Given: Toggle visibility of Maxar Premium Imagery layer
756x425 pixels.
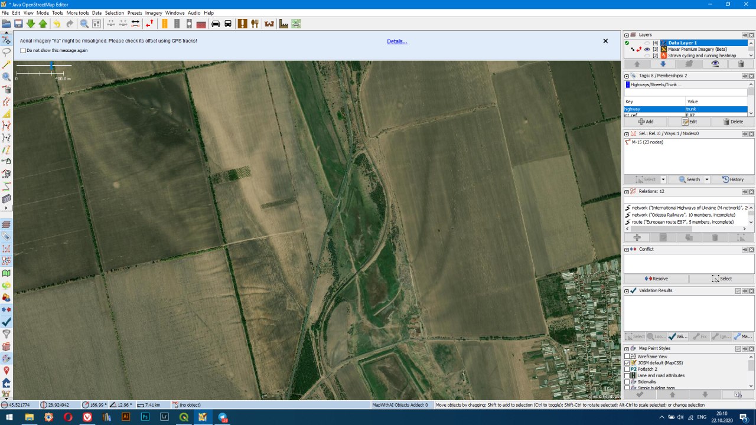Looking at the screenshot, I should pyautogui.click(x=647, y=49).
